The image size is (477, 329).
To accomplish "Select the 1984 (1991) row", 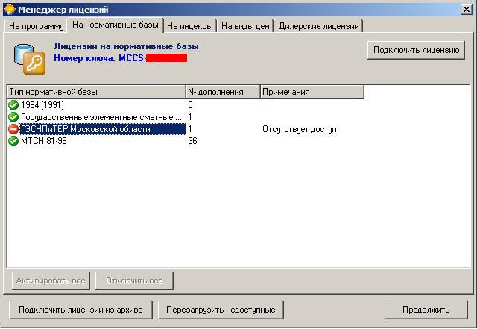I will point(186,105).
